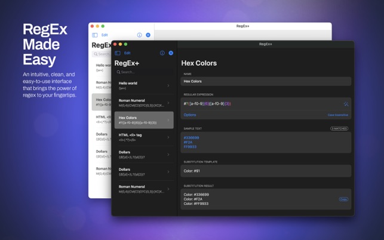Click the blue plus icon in light window
This screenshot has width=384, height=240.
pos(148,35)
